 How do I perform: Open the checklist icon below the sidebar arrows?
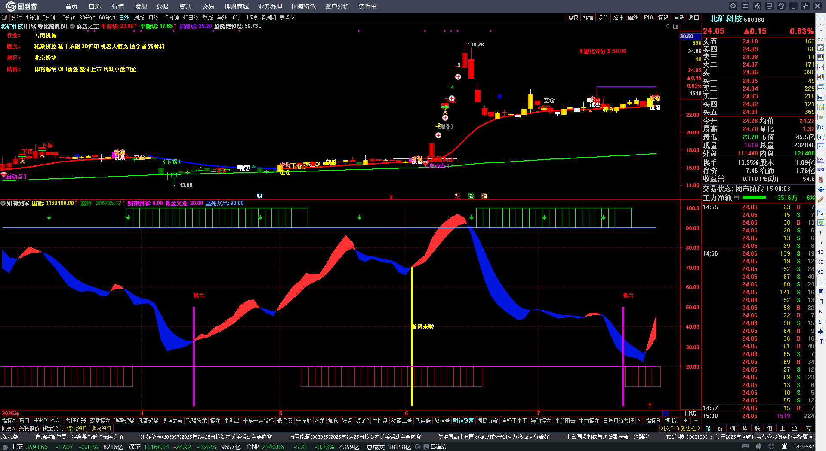click(821, 48)
